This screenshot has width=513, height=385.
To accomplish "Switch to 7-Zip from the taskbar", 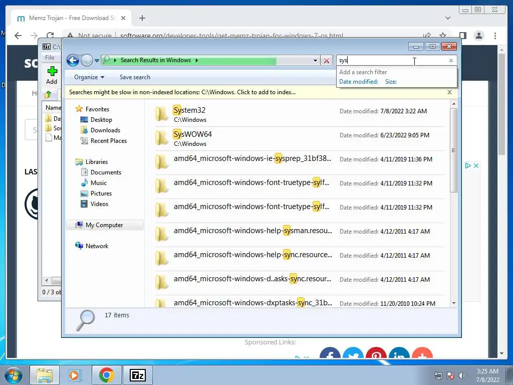I will tap(137, 375).
